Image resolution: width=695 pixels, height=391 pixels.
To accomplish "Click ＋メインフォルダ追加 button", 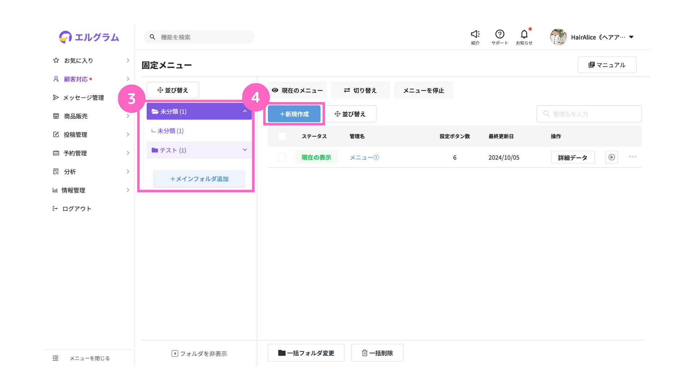I will [x=199, y=179].
